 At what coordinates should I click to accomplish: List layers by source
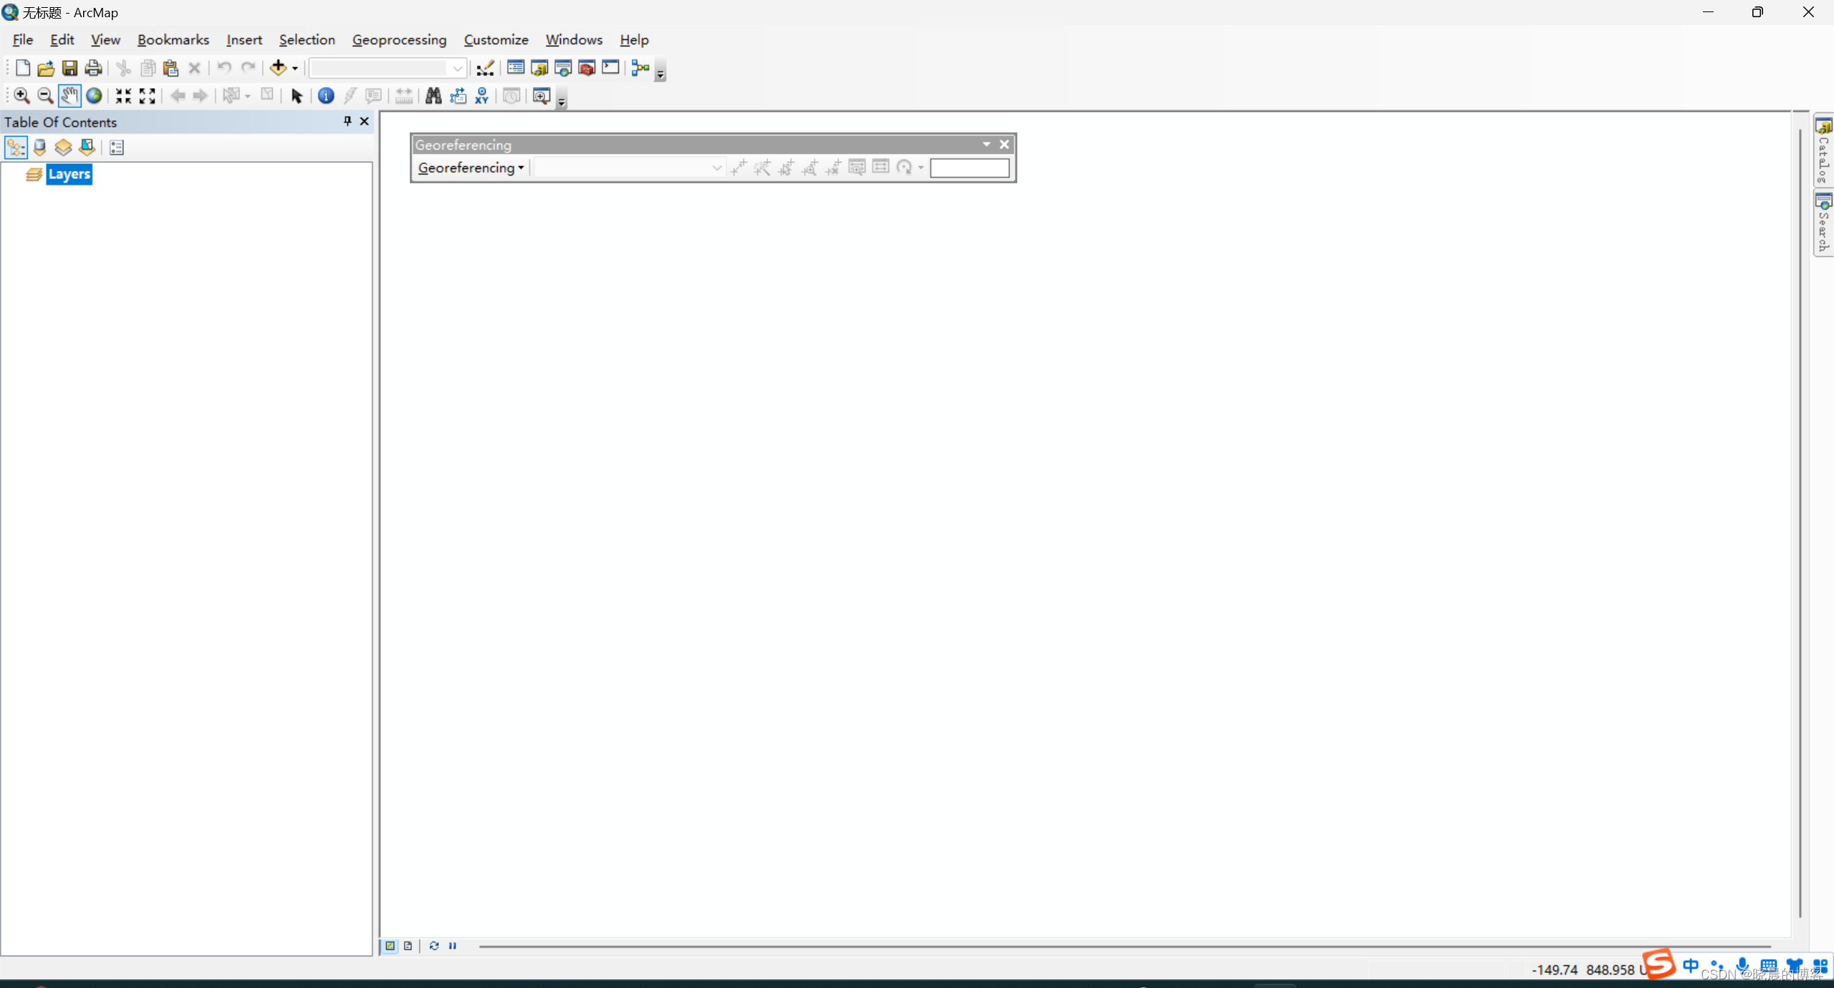(x=40, y=147)
